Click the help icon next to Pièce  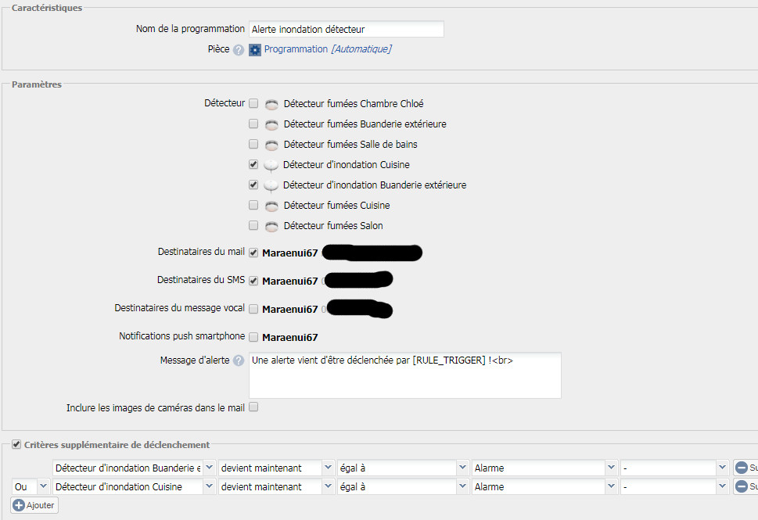point(239,50)
